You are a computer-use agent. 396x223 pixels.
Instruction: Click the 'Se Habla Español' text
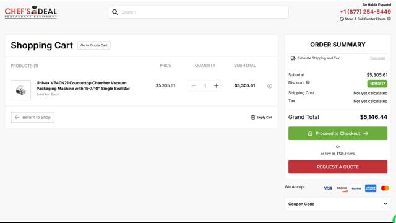coord(377,4)
